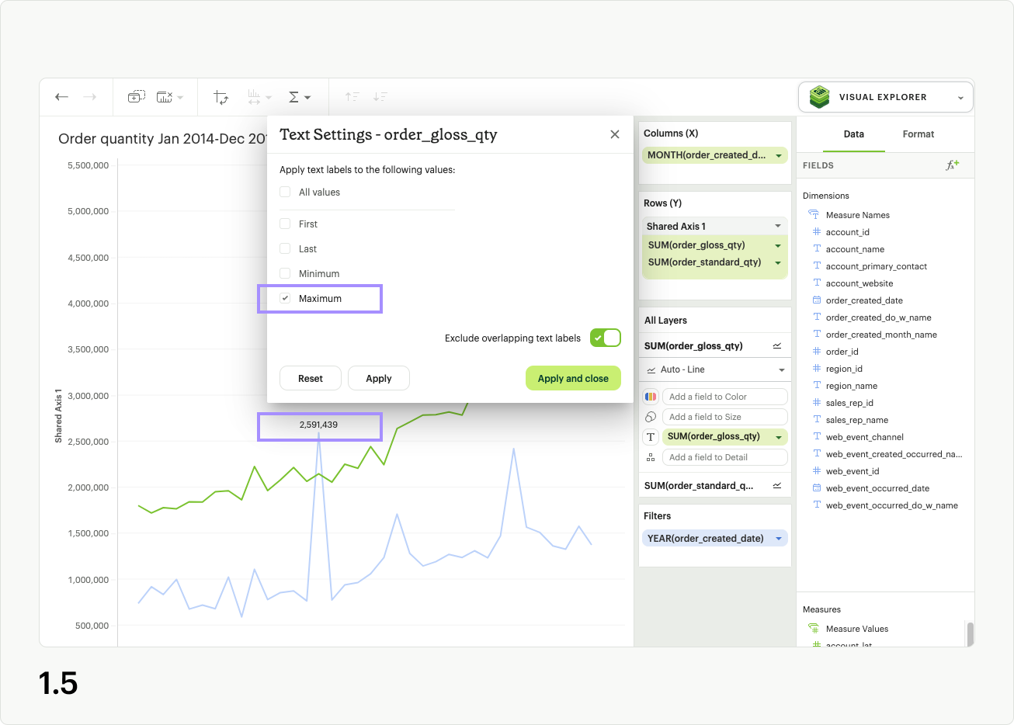The height and width of the screenshot is (725, 1014).
Task: Switch to the Format tab
Action: (919, 134)
